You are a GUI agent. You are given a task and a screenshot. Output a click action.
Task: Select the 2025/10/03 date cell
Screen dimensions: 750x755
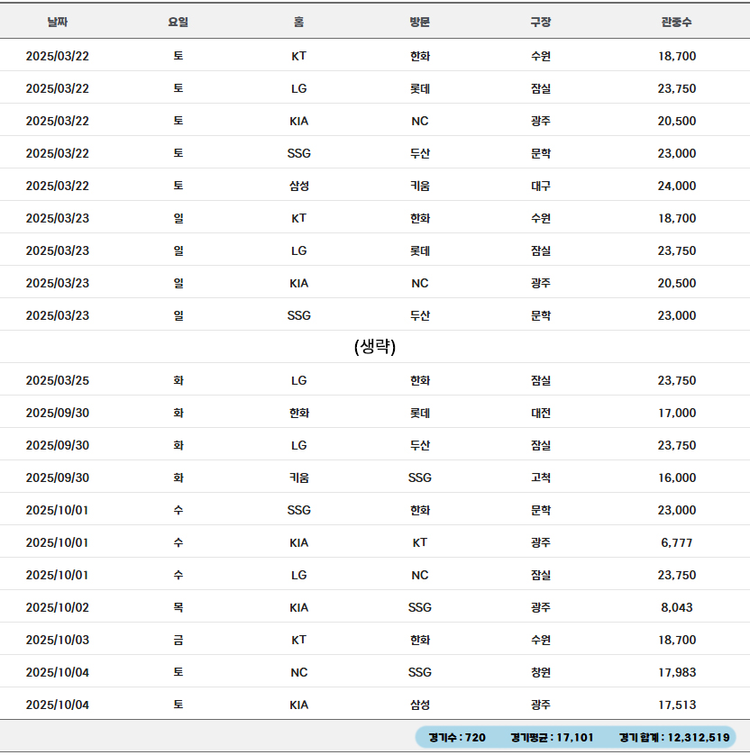[58, 640]
